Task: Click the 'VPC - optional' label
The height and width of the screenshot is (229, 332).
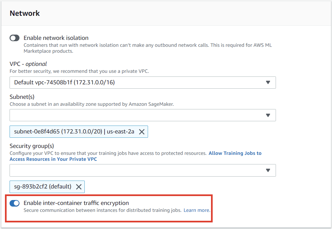Action: 28,64
